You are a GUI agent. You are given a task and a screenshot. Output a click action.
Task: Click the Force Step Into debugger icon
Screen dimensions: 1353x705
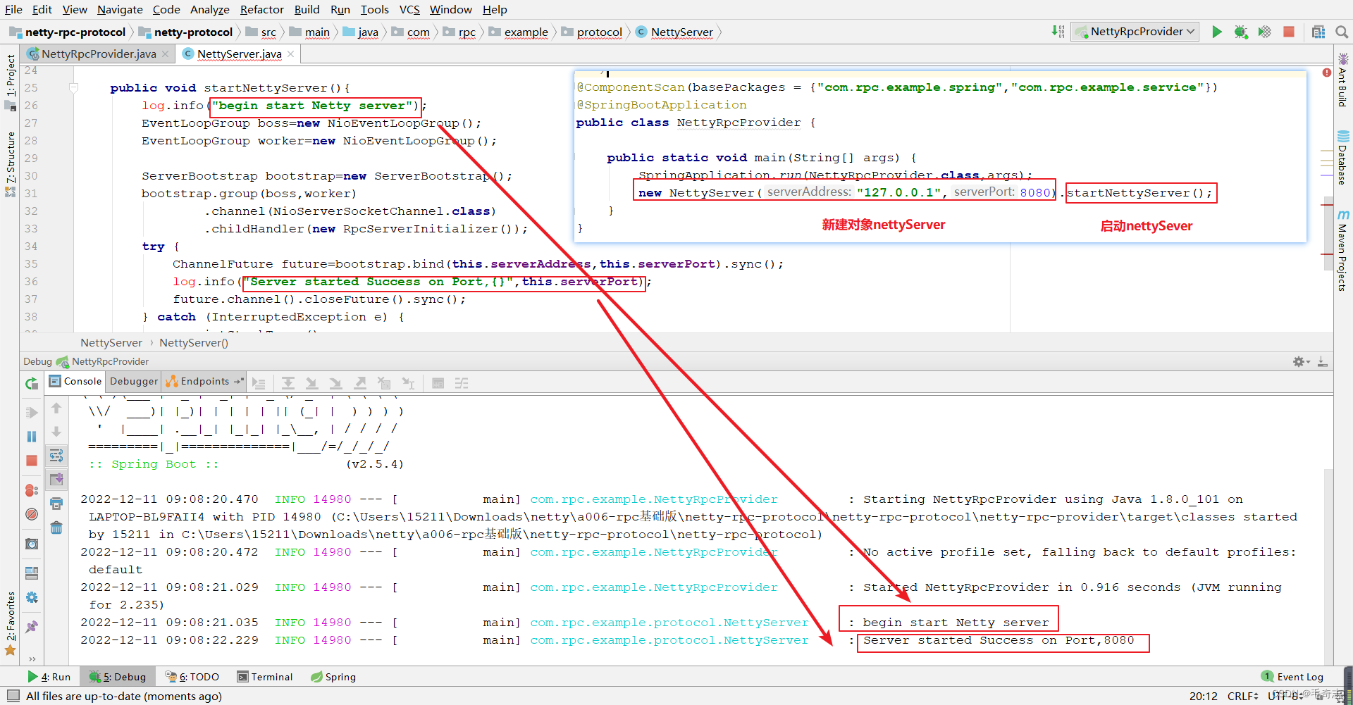point(336,383)
